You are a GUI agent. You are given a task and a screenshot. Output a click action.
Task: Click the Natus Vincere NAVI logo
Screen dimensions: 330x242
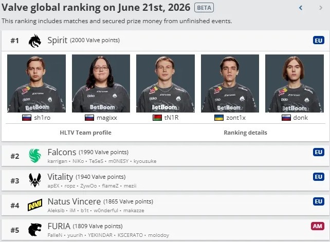click(x=35, y=205)
